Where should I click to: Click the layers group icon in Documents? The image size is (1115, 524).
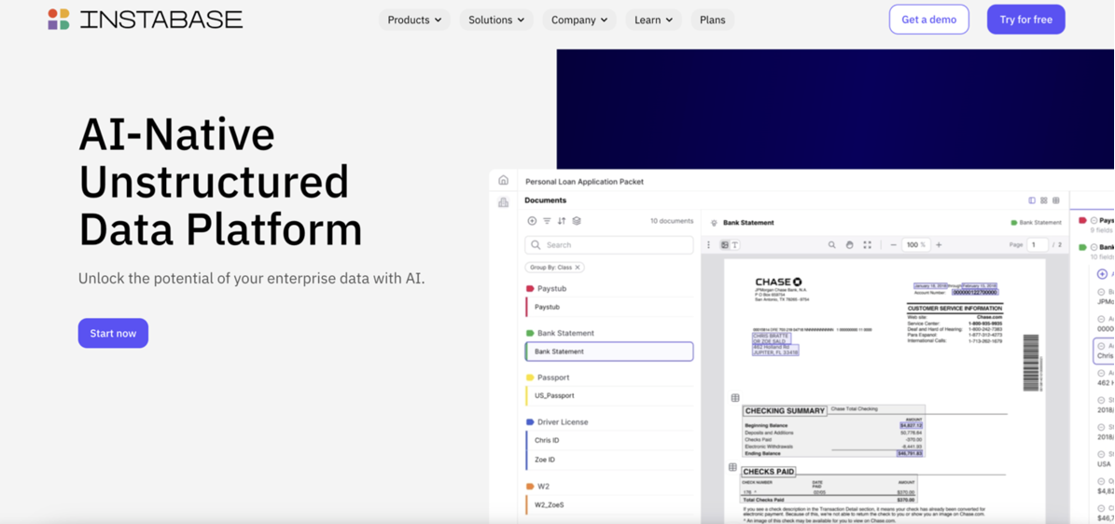coord(577,221)
